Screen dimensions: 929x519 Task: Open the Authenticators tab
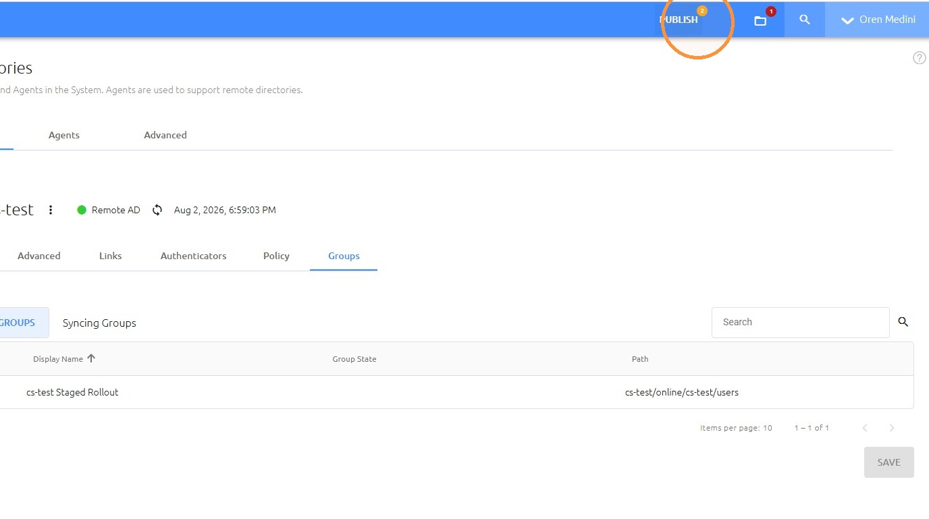coord(193,256)
